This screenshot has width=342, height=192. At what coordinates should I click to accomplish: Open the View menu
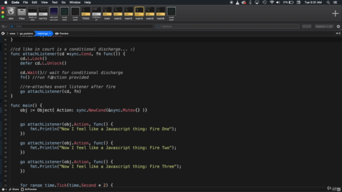coord(44,2)
